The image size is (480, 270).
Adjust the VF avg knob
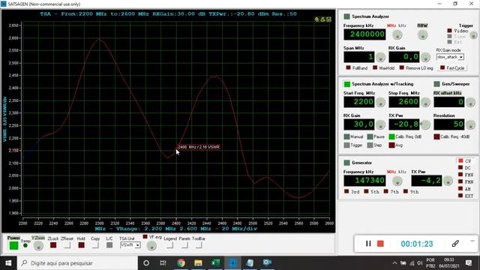click(151, 245)
